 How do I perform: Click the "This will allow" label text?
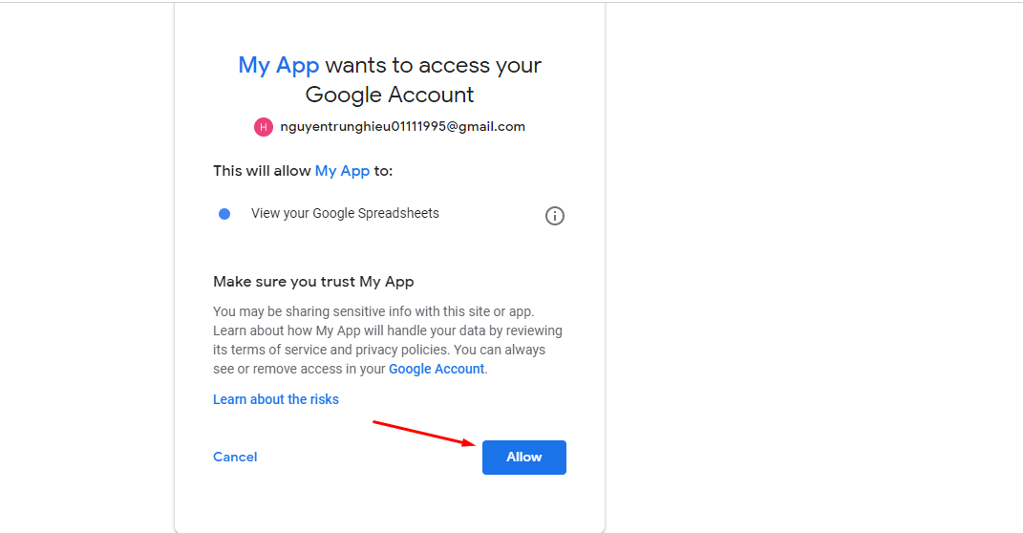click(262, 171)
